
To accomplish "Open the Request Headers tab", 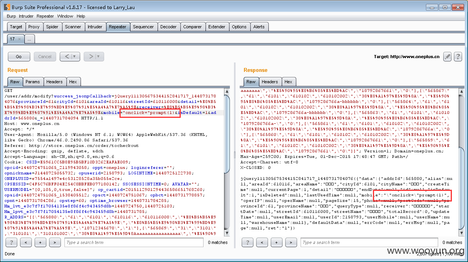I will point(54,81).
